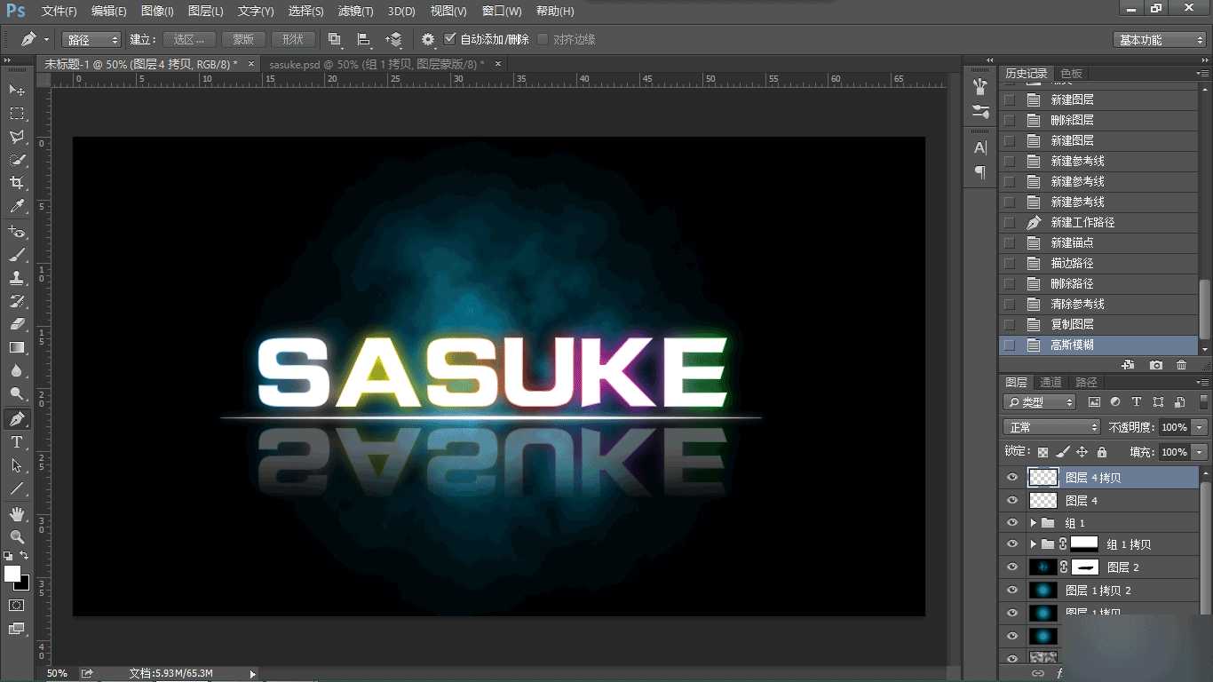Click the trash icon in History panel

(x=1181, y=365)
